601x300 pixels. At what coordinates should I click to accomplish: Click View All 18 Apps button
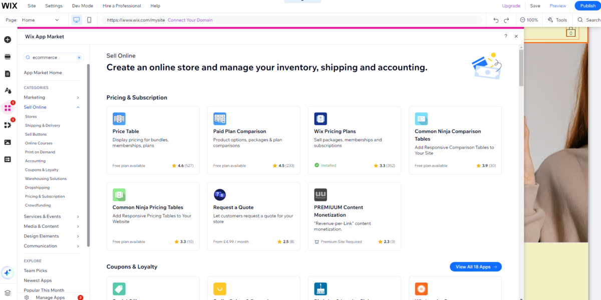coord(476,267)
